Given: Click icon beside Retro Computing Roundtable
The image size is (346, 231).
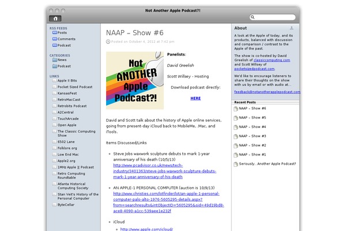Looking at the screenshot, I should [x=55, y=173].
